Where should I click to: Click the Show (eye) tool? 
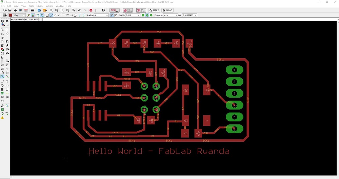tap(7, 21)
